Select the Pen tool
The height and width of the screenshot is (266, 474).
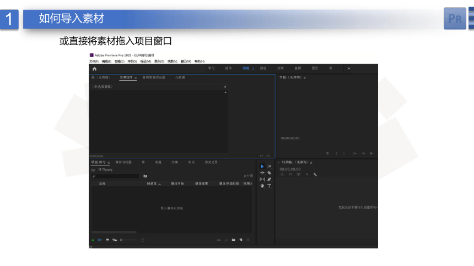pos(269,179)
